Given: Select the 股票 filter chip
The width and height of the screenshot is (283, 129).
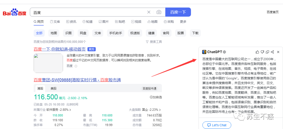Looking at the screenshot, I should click(x=181, y=33).
